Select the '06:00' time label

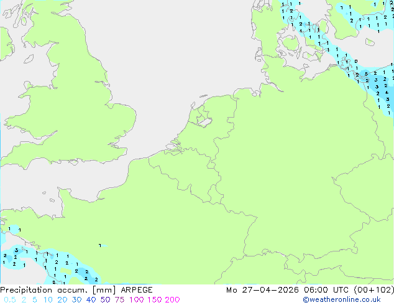pyautogui.click(x=316, y=290)
